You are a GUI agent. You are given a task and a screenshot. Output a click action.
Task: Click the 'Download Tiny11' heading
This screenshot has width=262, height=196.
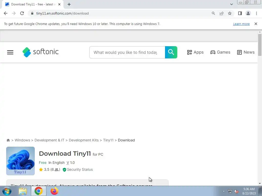click(x=65, y=153)
